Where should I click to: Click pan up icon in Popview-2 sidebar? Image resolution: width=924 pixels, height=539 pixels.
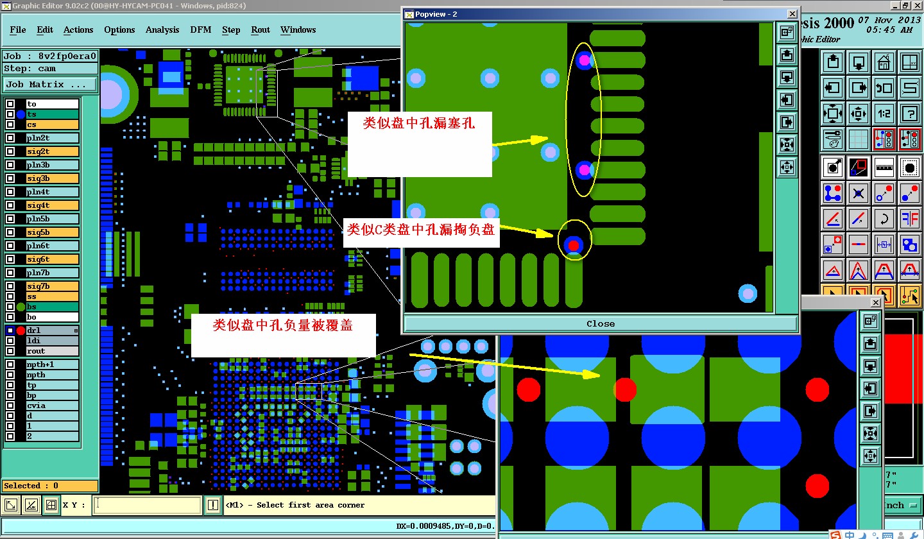[787, 55]
